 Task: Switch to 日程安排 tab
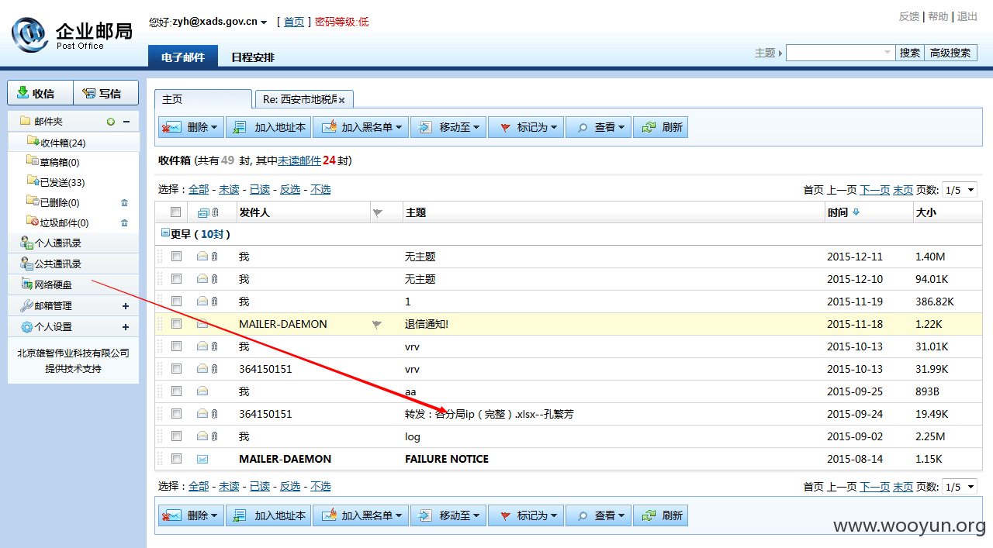(253, 57)
